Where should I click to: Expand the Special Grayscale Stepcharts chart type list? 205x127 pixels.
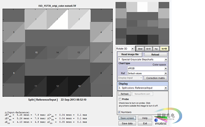(x=142, y=60)
